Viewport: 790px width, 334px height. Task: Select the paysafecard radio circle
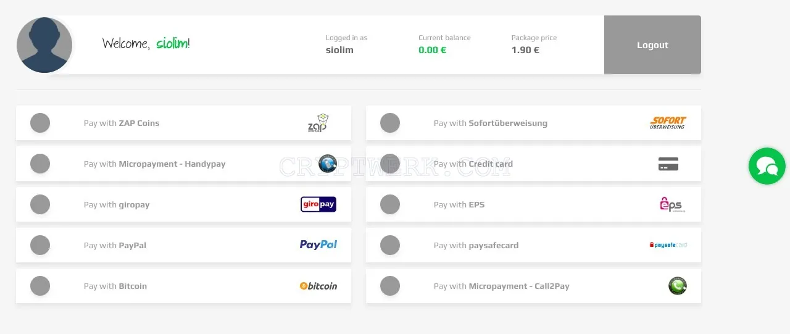pyautogui.click(x=390, y=245)
